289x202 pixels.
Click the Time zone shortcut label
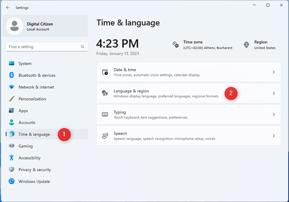click(193, 42)
